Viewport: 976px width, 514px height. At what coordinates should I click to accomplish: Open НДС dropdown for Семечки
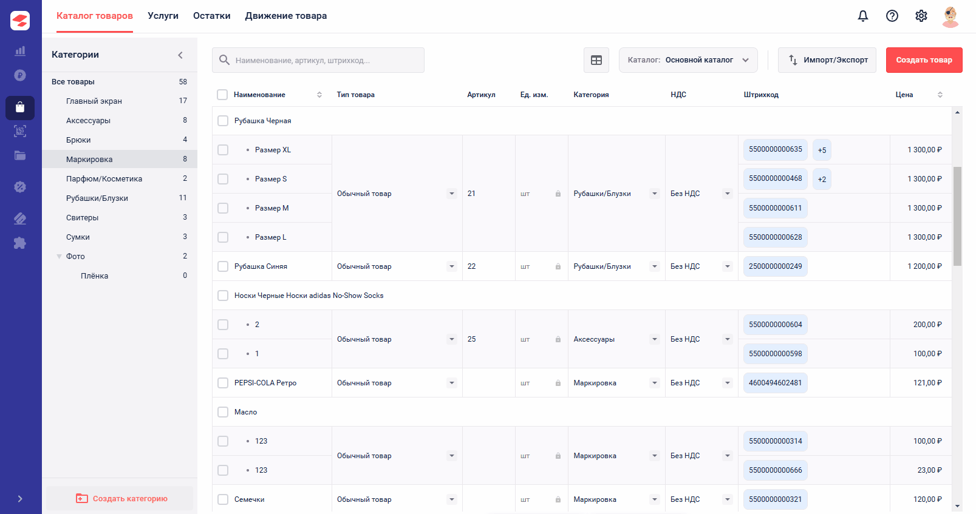pos(728,499)
